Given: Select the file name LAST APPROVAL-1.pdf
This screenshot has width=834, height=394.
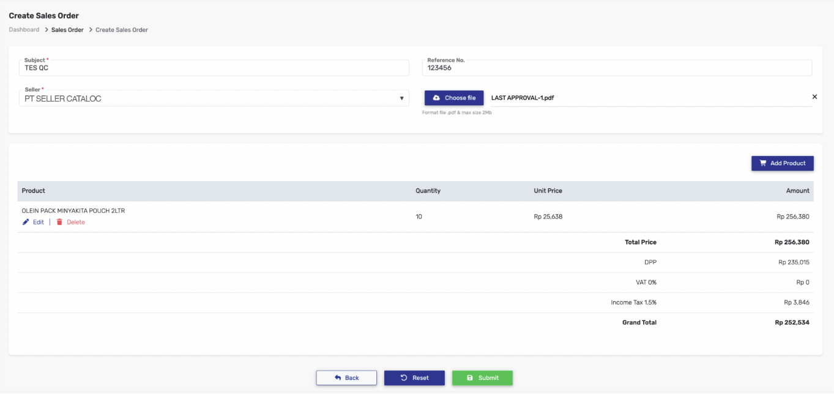Looking at the screenshot, I should (x=523, y=98).
